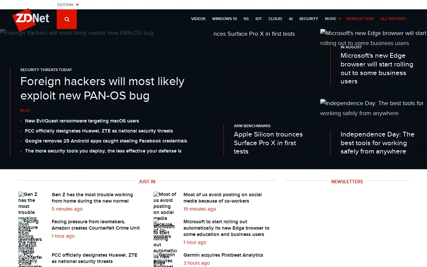Open 'Google removes 25 Android apps' story
The image size is (427, 267).
[x=106, y=141]
